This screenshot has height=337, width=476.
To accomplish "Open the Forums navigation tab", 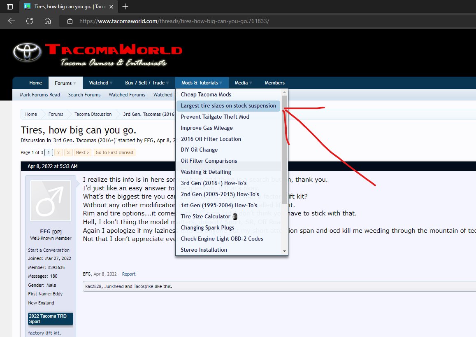I will coord(63,83).
